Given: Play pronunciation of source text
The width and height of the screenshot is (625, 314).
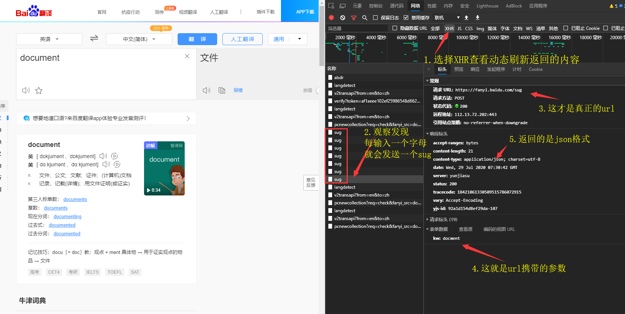Looking at the screenshot, I should pyautogui.click(x=26, y=90).
